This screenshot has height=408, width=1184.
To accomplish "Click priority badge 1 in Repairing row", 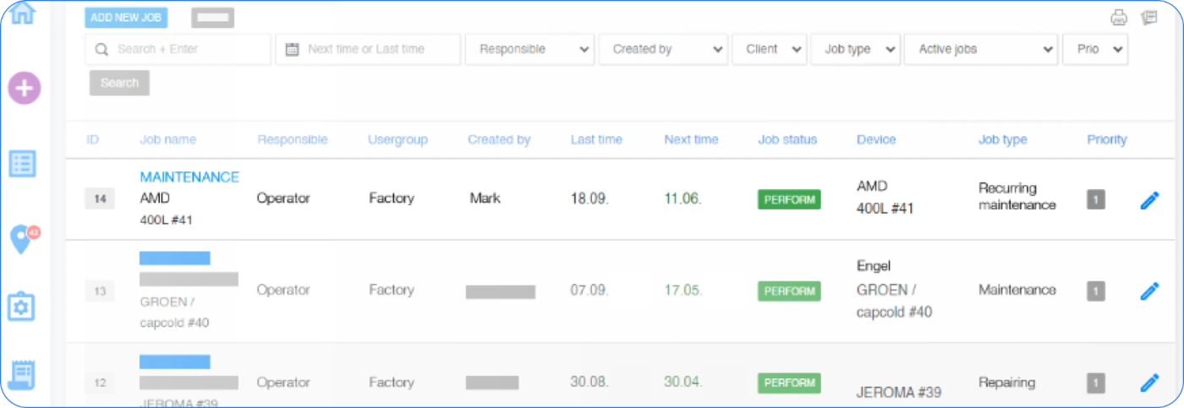I will (1096, 383).
